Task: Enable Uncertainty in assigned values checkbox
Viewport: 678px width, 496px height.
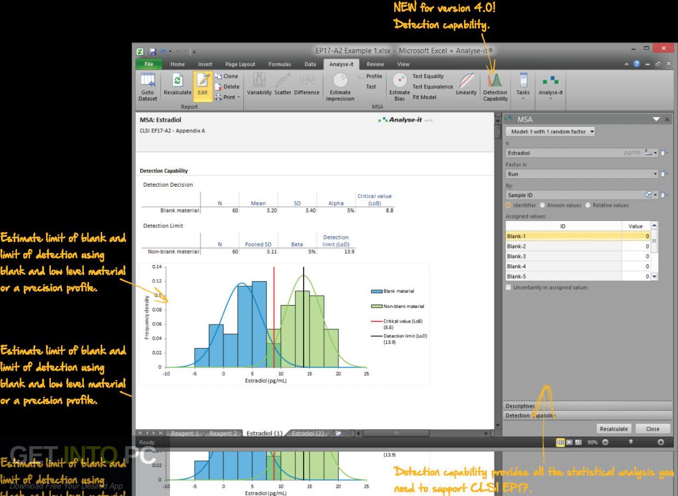Action: pos(508,288)
